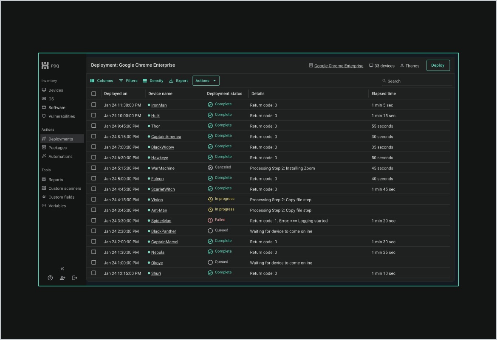Click the Custom scanners icon
This screenshot has height=340, width=497.
click(44, 188)
